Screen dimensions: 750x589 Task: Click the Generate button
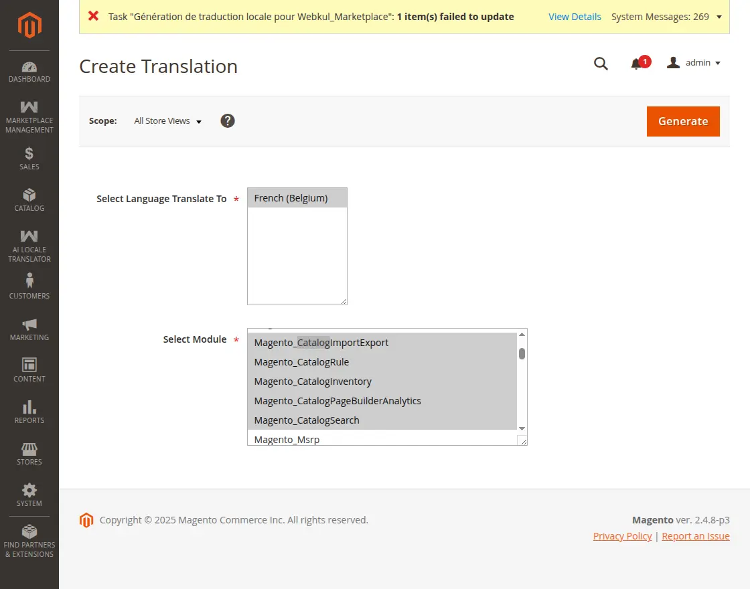[683, 121]
